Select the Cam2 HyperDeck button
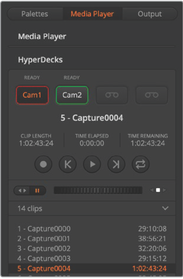The width and height of the screenshot is (183, 279). (x=72, y=95)
